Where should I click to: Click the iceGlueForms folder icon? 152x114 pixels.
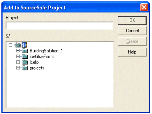click(25, 56)
